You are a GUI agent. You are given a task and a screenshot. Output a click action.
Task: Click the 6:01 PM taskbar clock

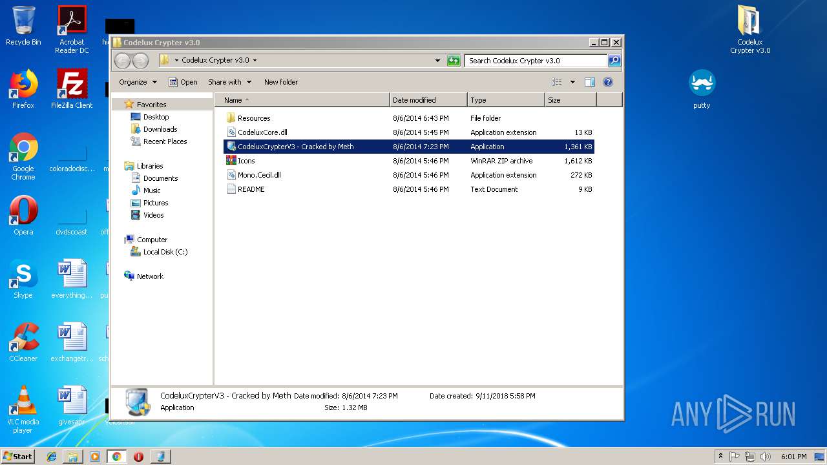coord(793,457)
